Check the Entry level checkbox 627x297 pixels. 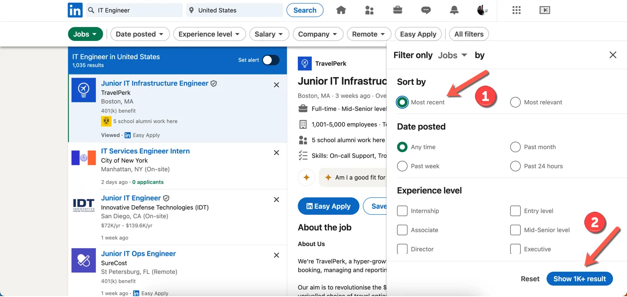click(515, 211)
